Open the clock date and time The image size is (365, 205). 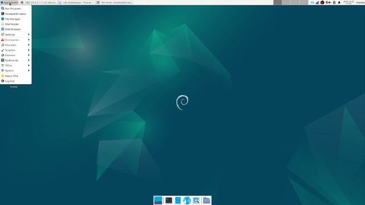(x=348, y=2)
